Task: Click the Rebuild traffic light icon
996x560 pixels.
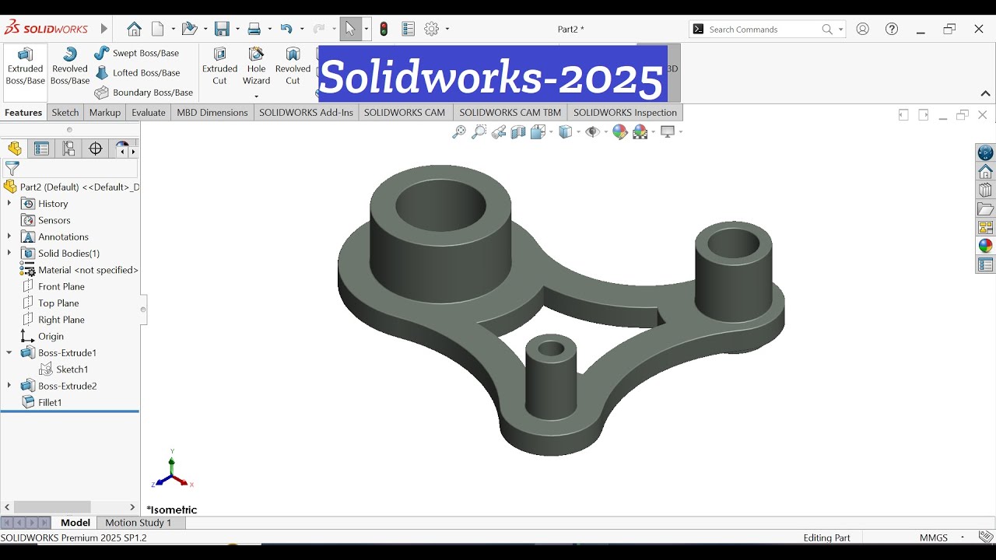Action: (384, 30)
